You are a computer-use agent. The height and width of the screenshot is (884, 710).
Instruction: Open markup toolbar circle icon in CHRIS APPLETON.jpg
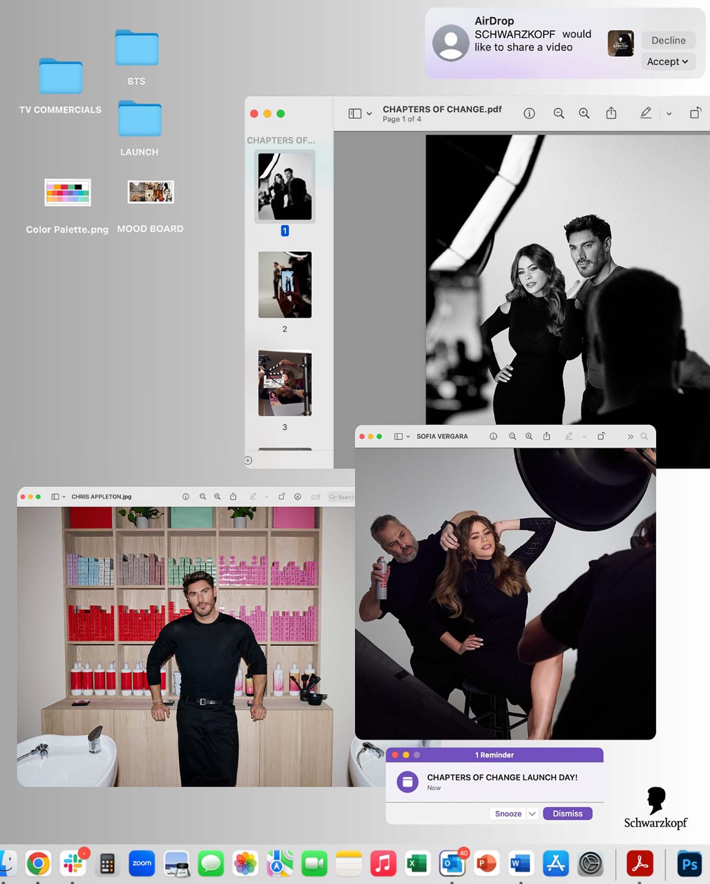(x=298, y=497)
